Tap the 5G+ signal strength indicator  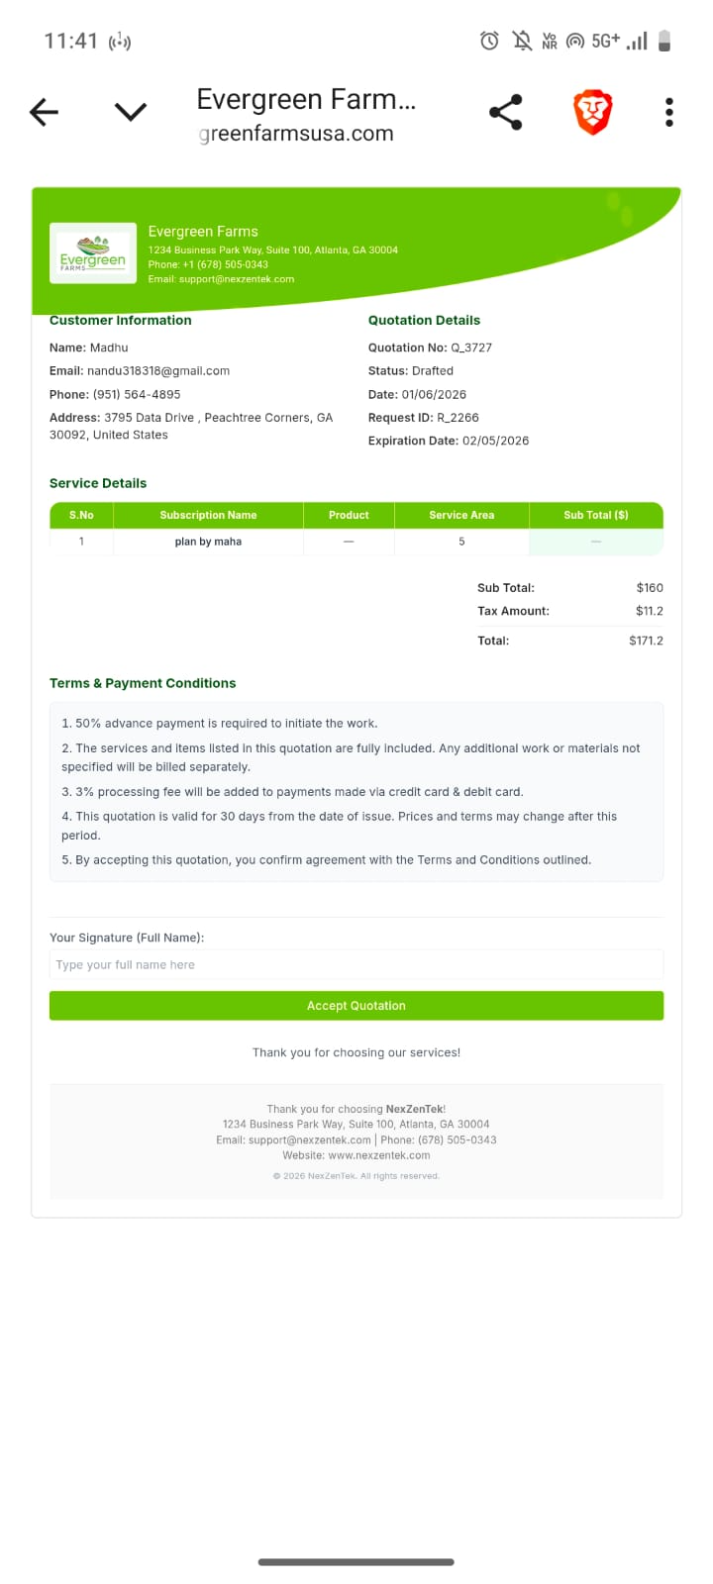[x=619, y=41]
